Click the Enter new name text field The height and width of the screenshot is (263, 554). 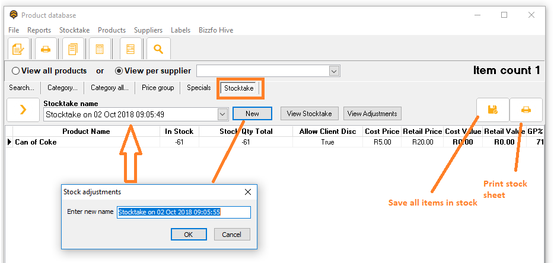click(x=183, y=212)
